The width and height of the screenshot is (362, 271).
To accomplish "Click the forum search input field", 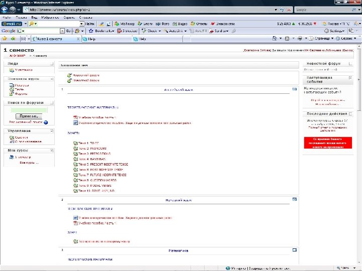I will tap(28, 110).
